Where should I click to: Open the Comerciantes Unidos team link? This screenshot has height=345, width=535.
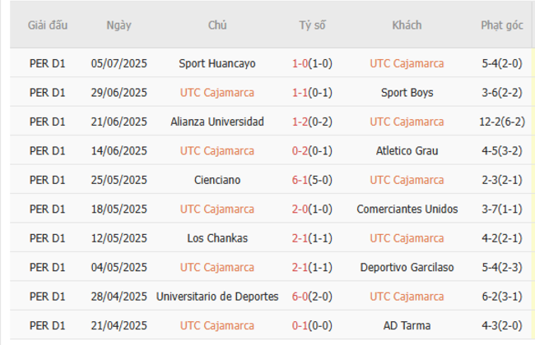[407, 209]
